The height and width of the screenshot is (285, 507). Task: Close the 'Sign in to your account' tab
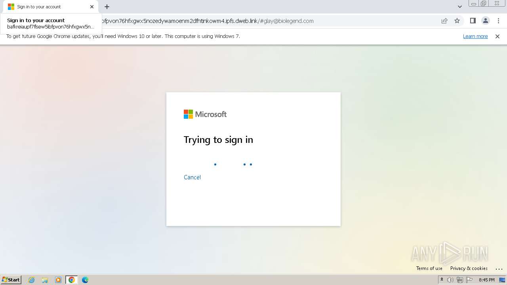tap(92, 7)
